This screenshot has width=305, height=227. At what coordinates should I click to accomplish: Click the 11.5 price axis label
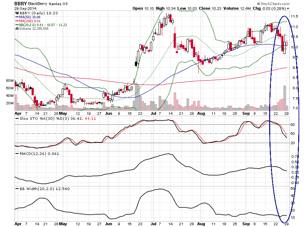294,16
